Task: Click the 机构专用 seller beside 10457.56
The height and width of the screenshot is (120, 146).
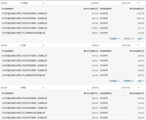Action: click(104, 18)
